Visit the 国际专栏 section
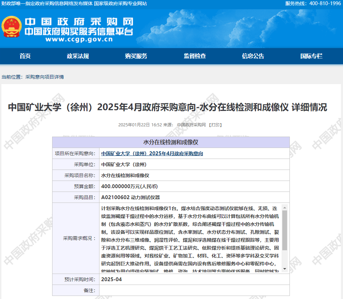The height and width of the screenshot is (299, 343). [311, 56]
